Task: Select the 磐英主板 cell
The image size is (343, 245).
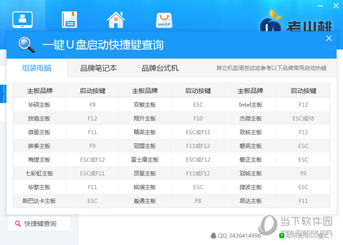Action: (250, 146)
